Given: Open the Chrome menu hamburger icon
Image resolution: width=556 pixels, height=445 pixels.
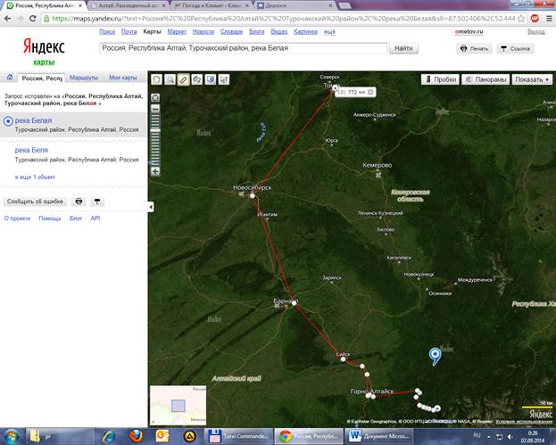Looking at the screenshot, I should [x=549, y=19].
